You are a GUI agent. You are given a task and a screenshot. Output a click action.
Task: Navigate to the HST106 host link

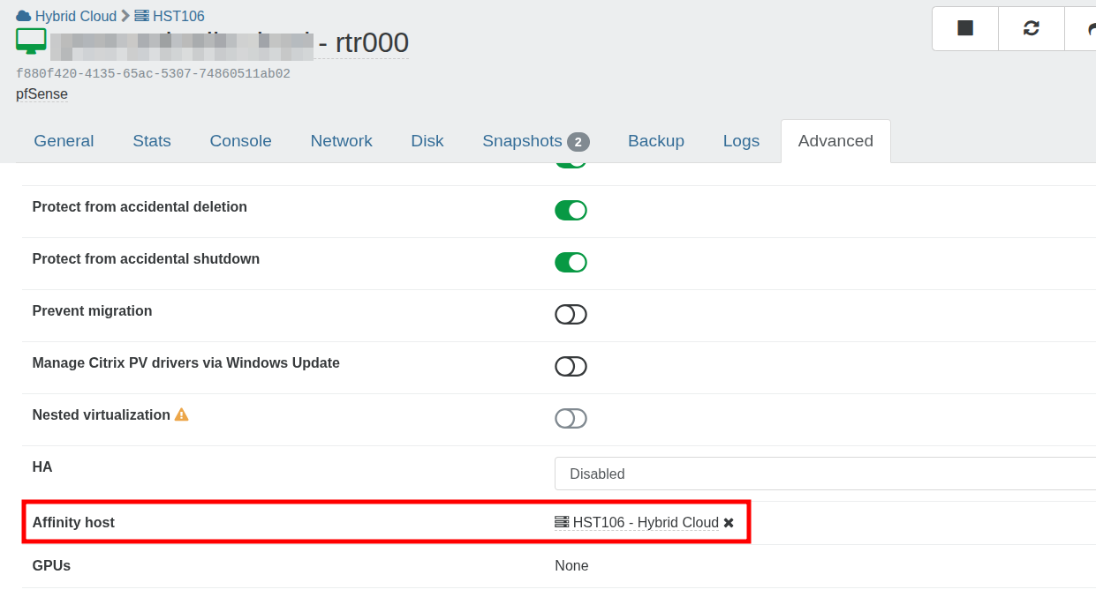pos(178,16)
